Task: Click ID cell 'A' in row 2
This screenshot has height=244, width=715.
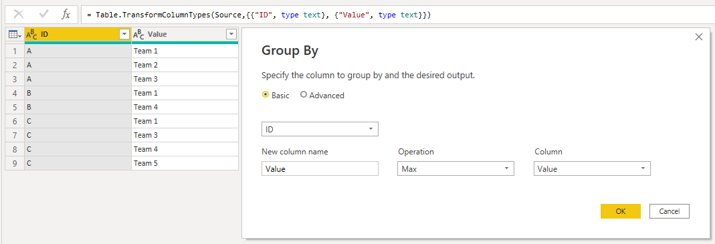Action: (78, 66)
